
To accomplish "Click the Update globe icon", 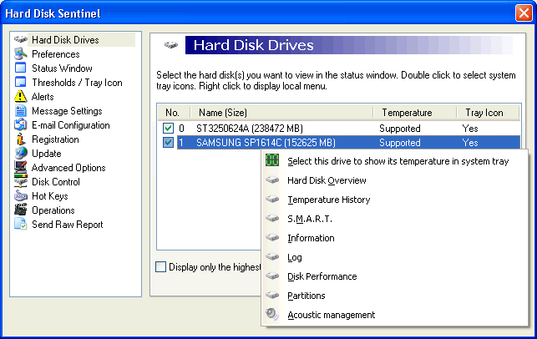I will tap(21, 153).
